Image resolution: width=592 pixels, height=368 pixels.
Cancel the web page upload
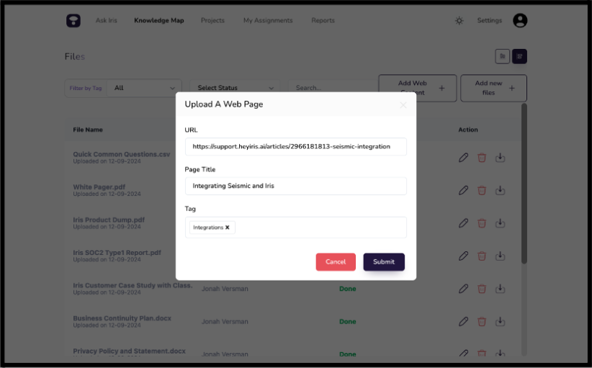coord(336,262)
